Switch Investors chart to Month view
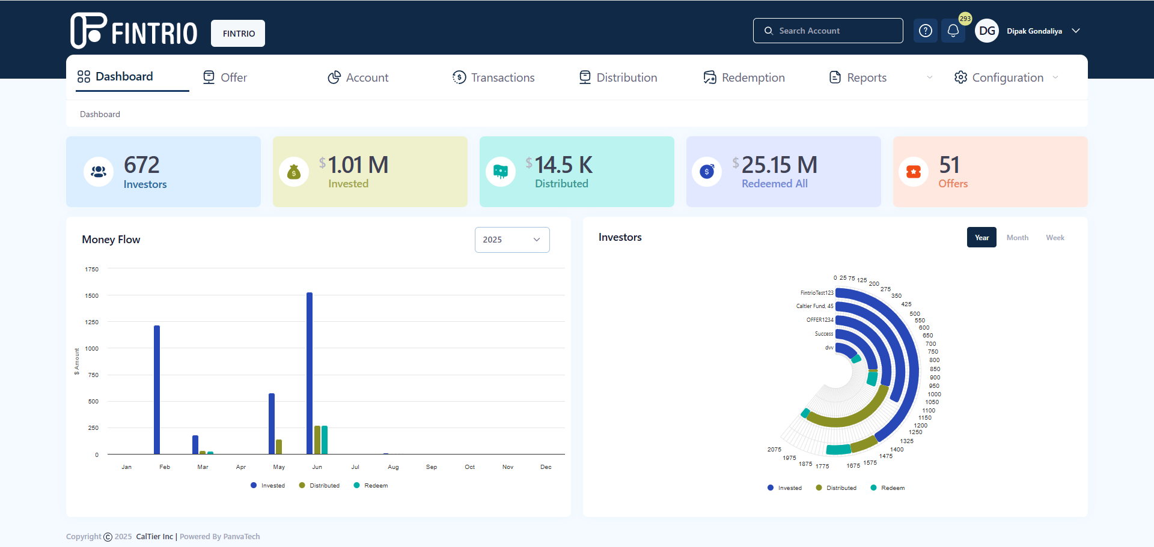Viewport: 1154px width, 547px height. point(1017,238)
